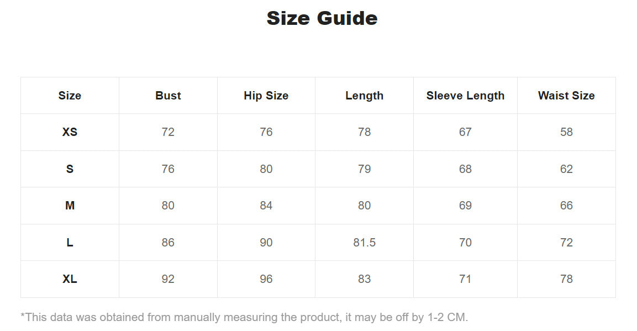Click the XS bust value 72

point(168,132)
